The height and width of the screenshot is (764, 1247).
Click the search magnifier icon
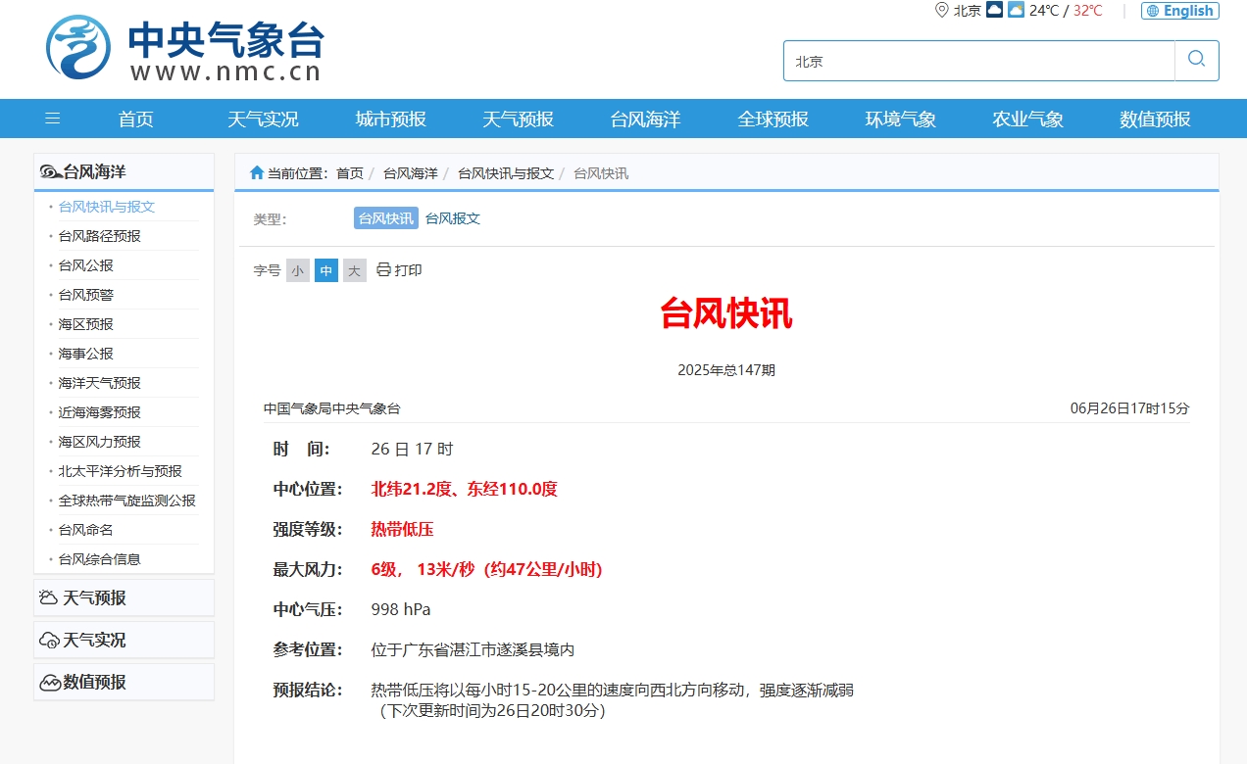[1196, 60]
